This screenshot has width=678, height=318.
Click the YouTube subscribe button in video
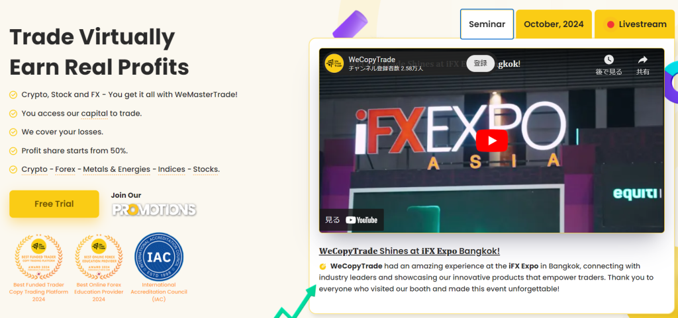480,63
